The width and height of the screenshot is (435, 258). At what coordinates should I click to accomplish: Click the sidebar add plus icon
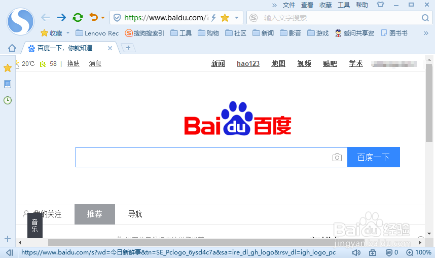pyautogui.click(x=8, y=239)
